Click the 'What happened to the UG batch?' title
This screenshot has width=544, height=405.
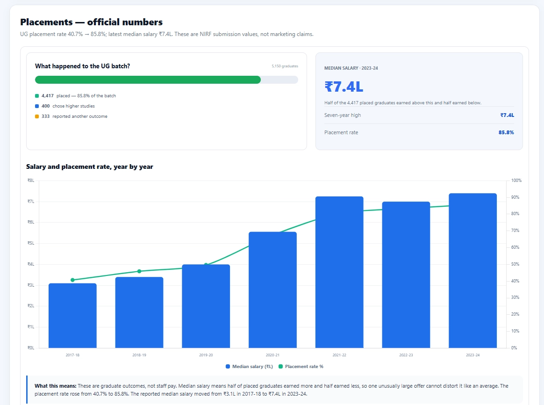pos(83,66)
